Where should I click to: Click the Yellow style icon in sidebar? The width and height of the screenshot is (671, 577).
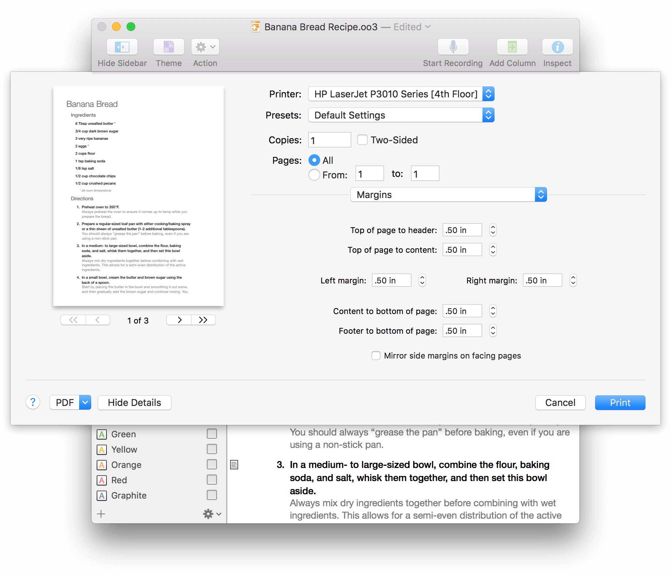tap(102, 449)
